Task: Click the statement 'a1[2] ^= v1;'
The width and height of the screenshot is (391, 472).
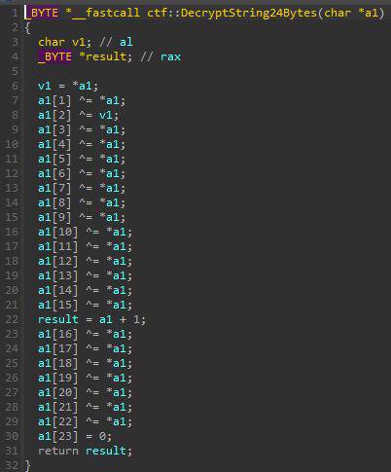Action: click(79, 115)
